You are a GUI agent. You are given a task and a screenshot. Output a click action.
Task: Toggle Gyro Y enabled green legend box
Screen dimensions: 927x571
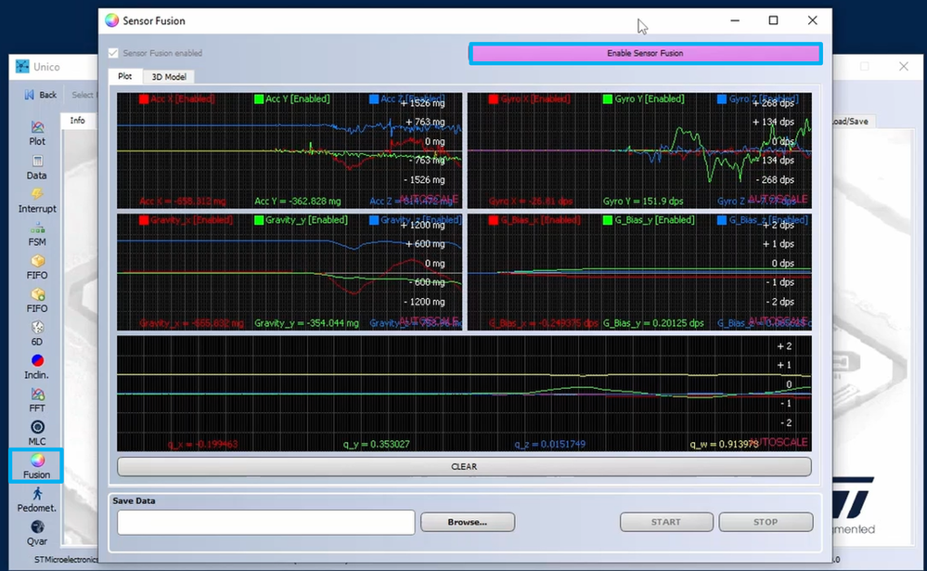pyautogui.click(x=608, y=98)
